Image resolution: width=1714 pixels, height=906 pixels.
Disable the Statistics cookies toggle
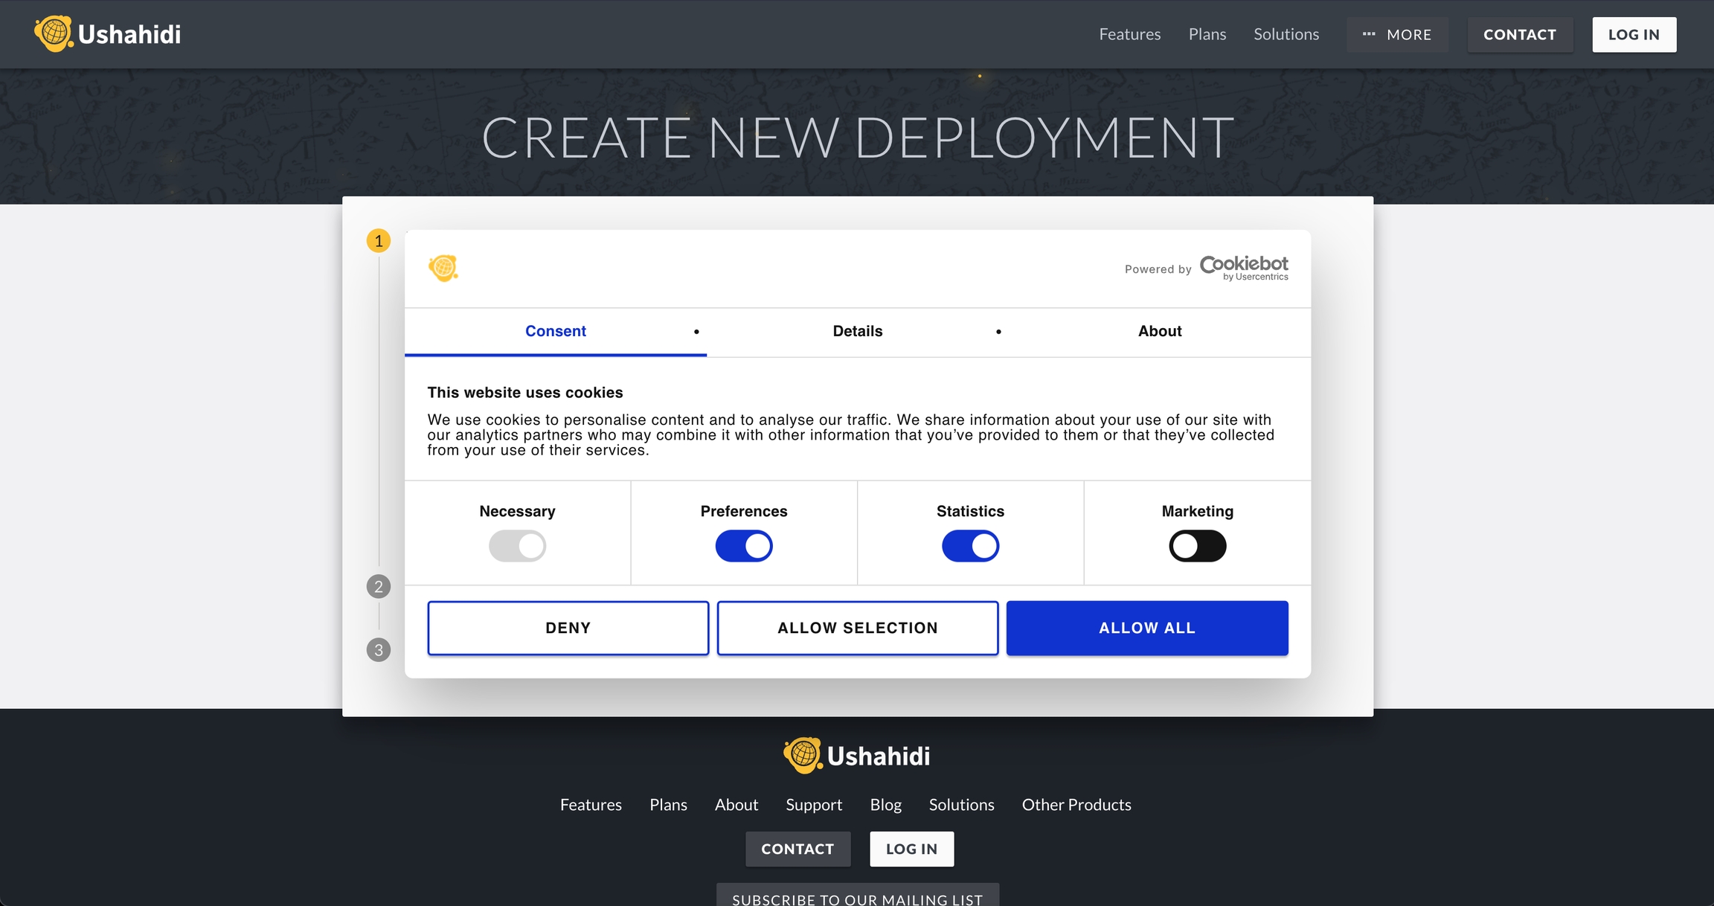point(971,545)
